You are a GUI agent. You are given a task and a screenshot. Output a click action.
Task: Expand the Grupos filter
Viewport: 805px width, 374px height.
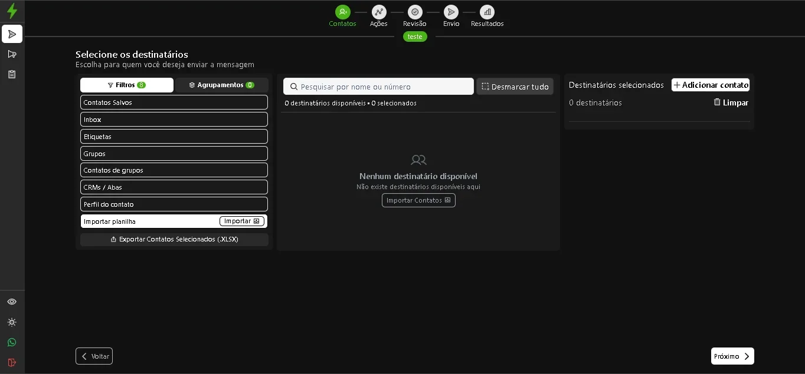(174, 154)
